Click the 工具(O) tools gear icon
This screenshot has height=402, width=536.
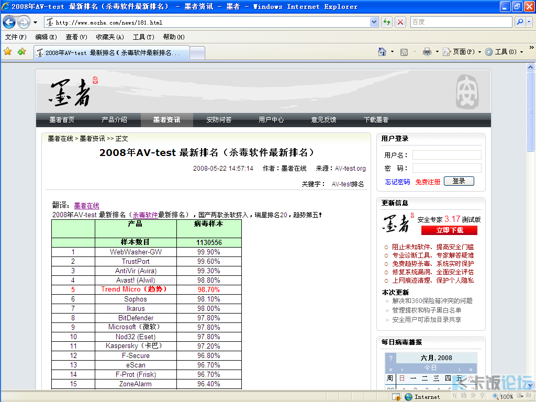click(x=487, y=51)
